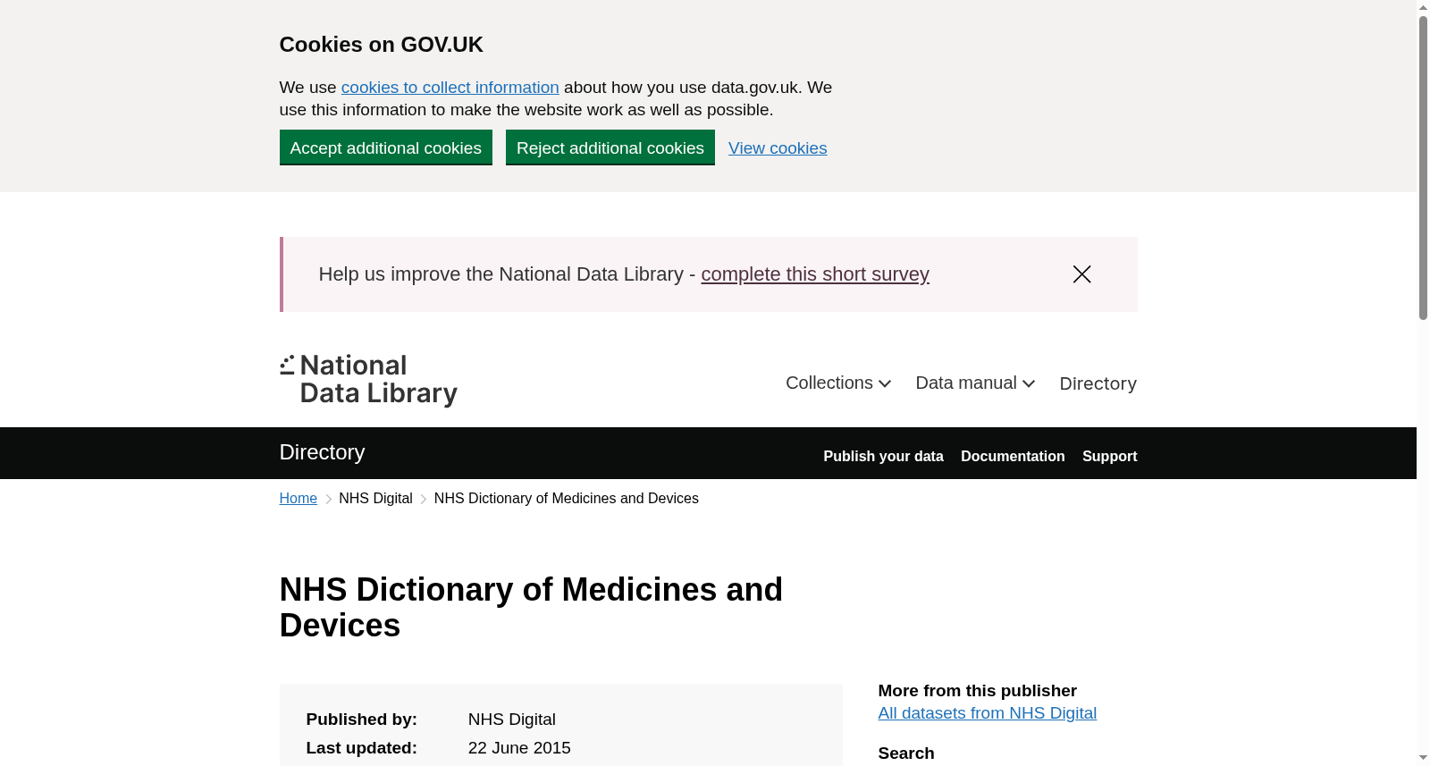Click the NHS Digital publisher value
This screenshot has width=1430, height=766.
tap(512, 720)
